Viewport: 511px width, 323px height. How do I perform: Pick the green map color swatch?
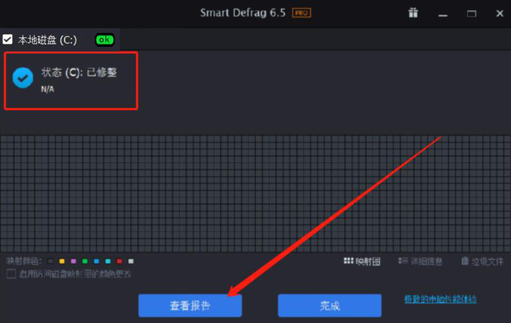pyautogui.click(x=85, y=261)
